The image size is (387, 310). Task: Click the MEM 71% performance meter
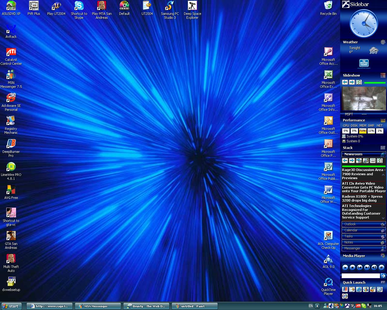pos(363,131)
